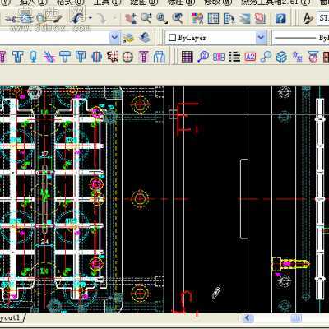This screenshot has height=329, width=329.
Task: Open the red Markup Set Manager icon
Action: click(260, 18)
